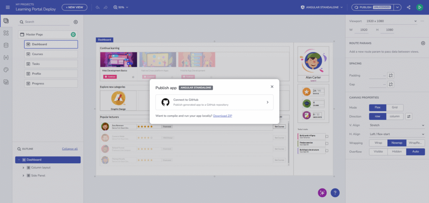The width and height of the screenshot is (429, 203).
Task: Open the Theme palette icon
Action: [x=6, y=70]
